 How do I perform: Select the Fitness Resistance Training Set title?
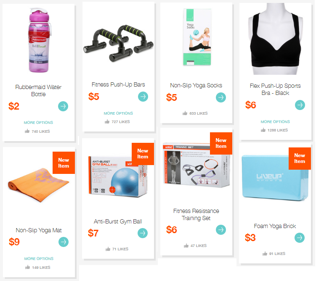[x=196, y=214]
